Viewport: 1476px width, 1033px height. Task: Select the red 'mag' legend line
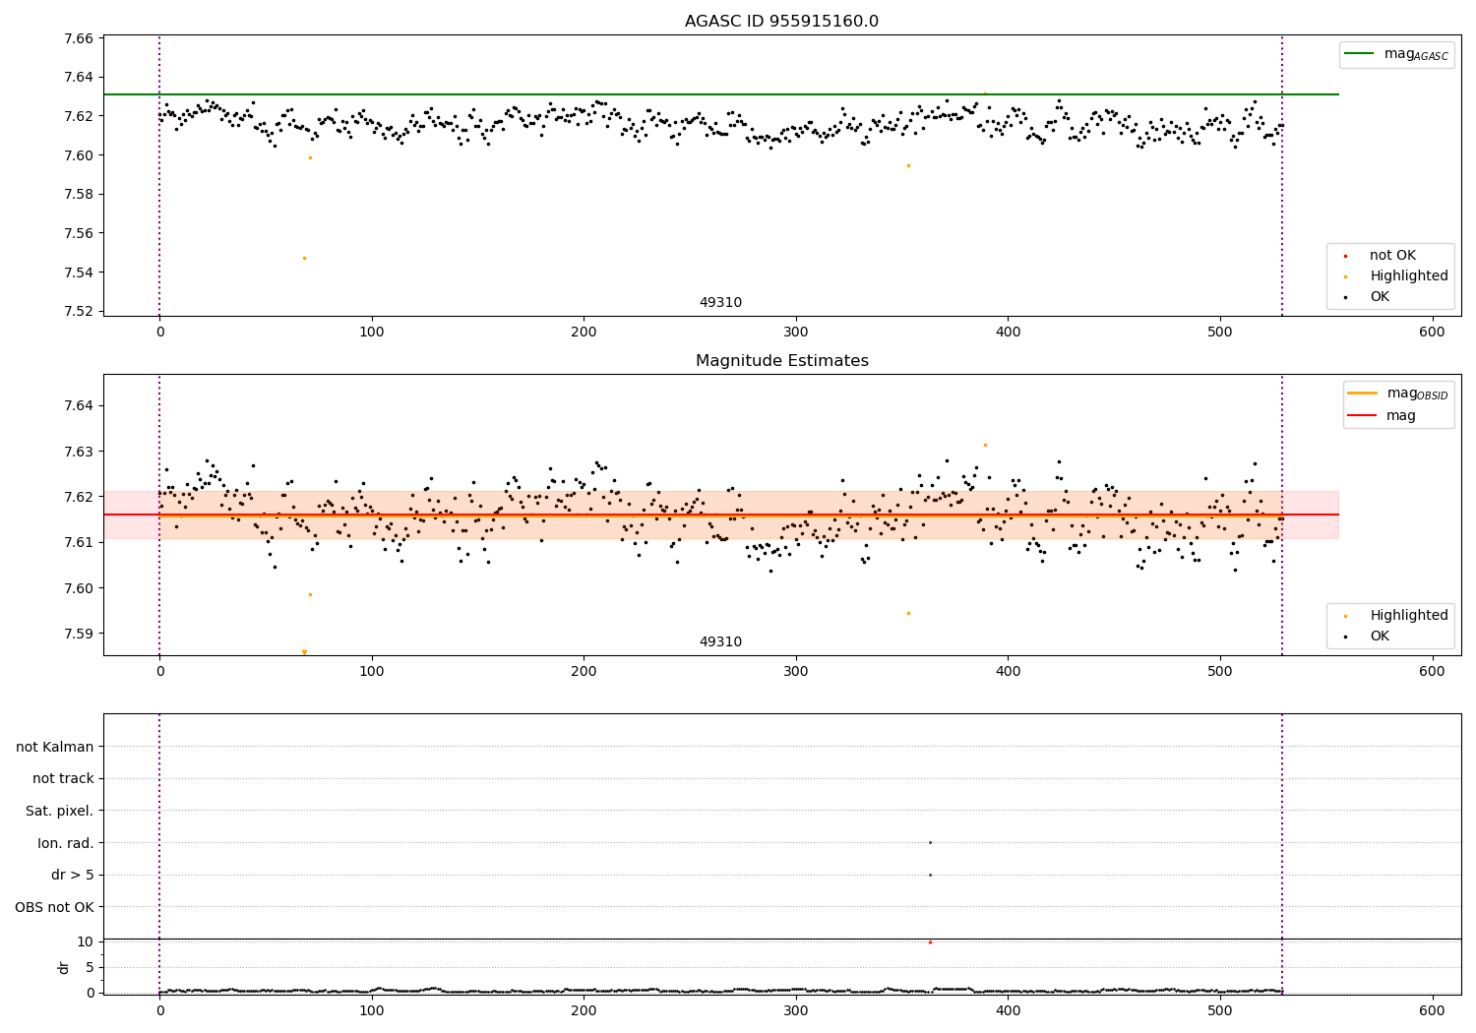pyautogui.click(x=1363, y=415)
